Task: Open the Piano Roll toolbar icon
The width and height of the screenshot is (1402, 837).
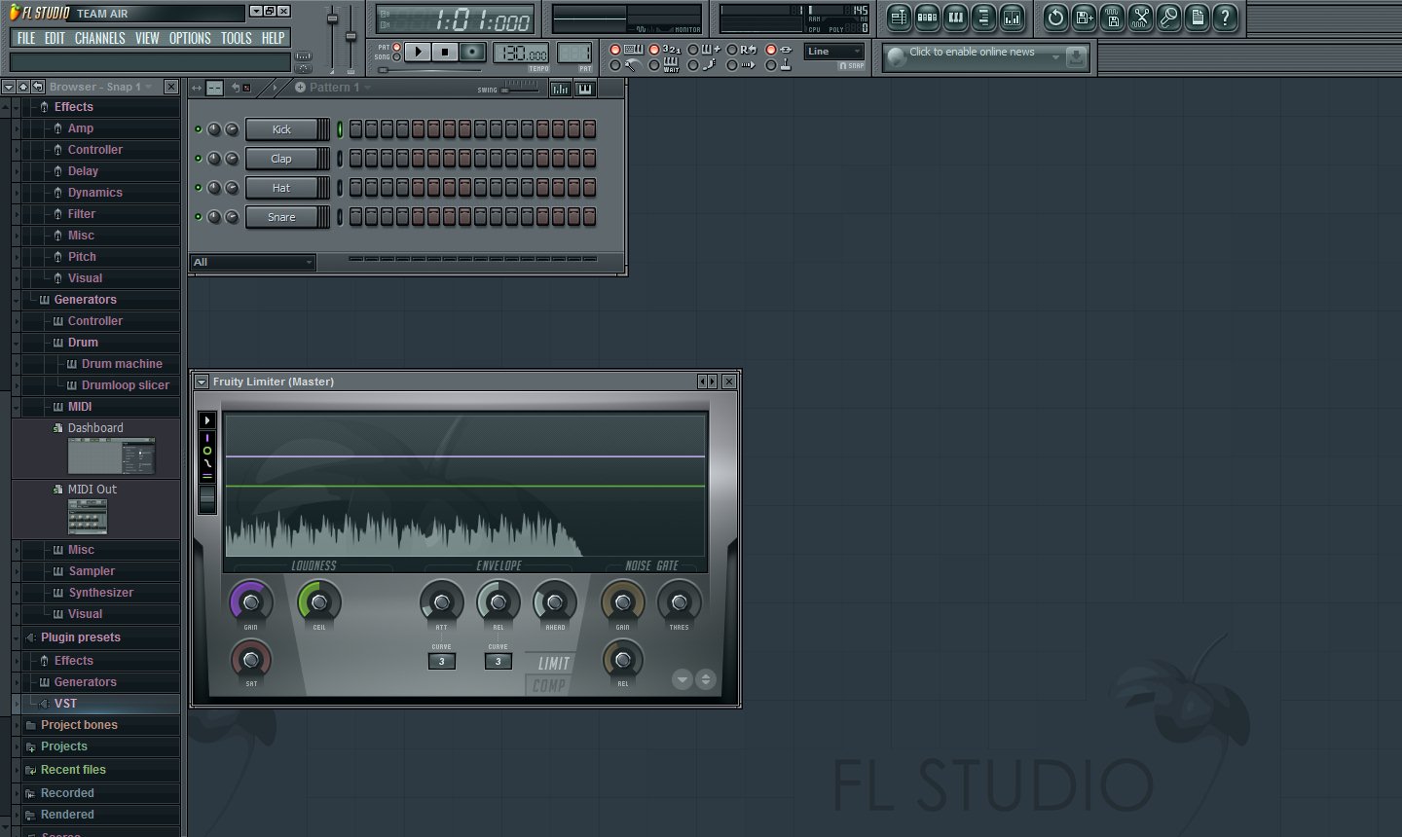Action: point(955,18)
